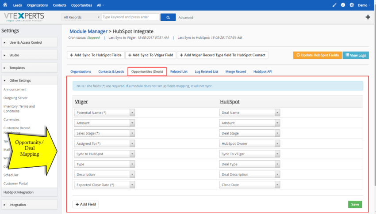The height and width of the screenshot is (214, 376).
Task: Open the Assigned To (*) dropdown
Action: [104, 143]
